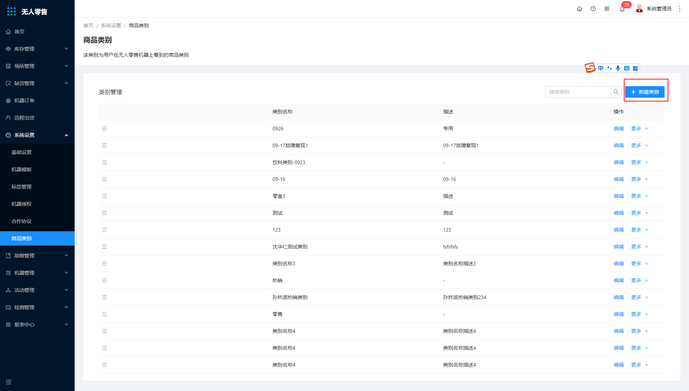The image size is (689, 391).
Task: Click description text fsfsfsfs
Action: [x=450, y=247]
